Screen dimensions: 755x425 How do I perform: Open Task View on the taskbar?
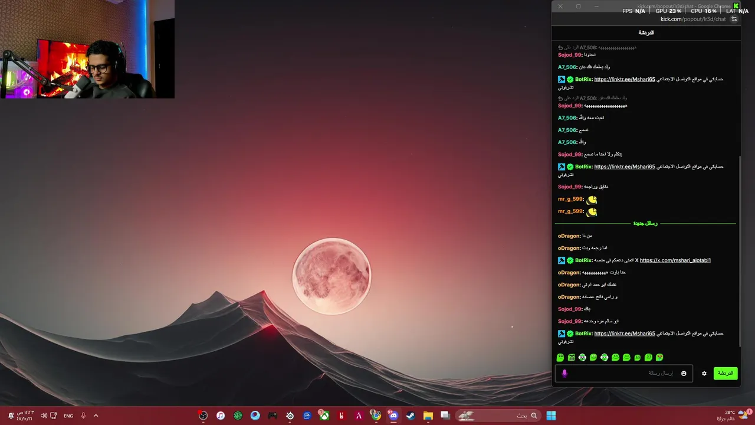(445, 416)
